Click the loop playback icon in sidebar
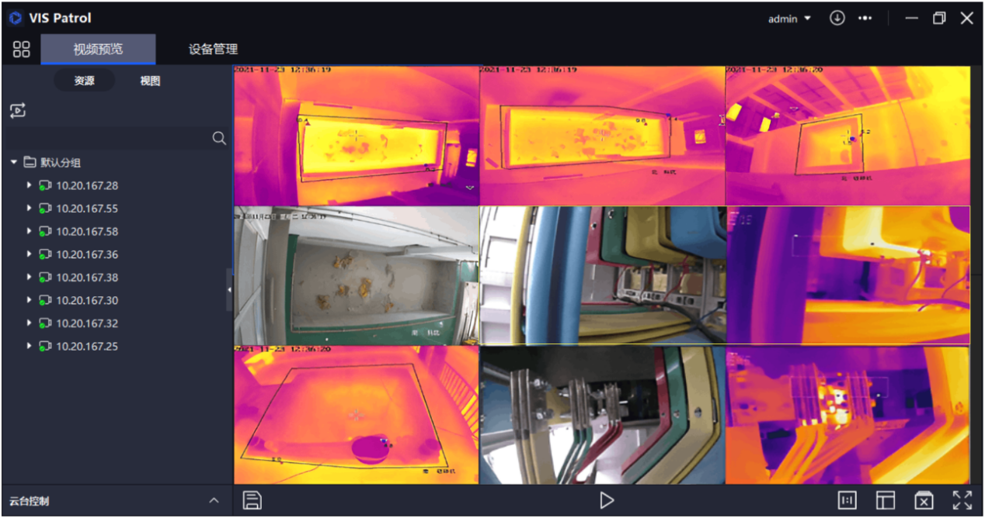Image resolution: width=985 pixels, height=518 pixels. 18,111
